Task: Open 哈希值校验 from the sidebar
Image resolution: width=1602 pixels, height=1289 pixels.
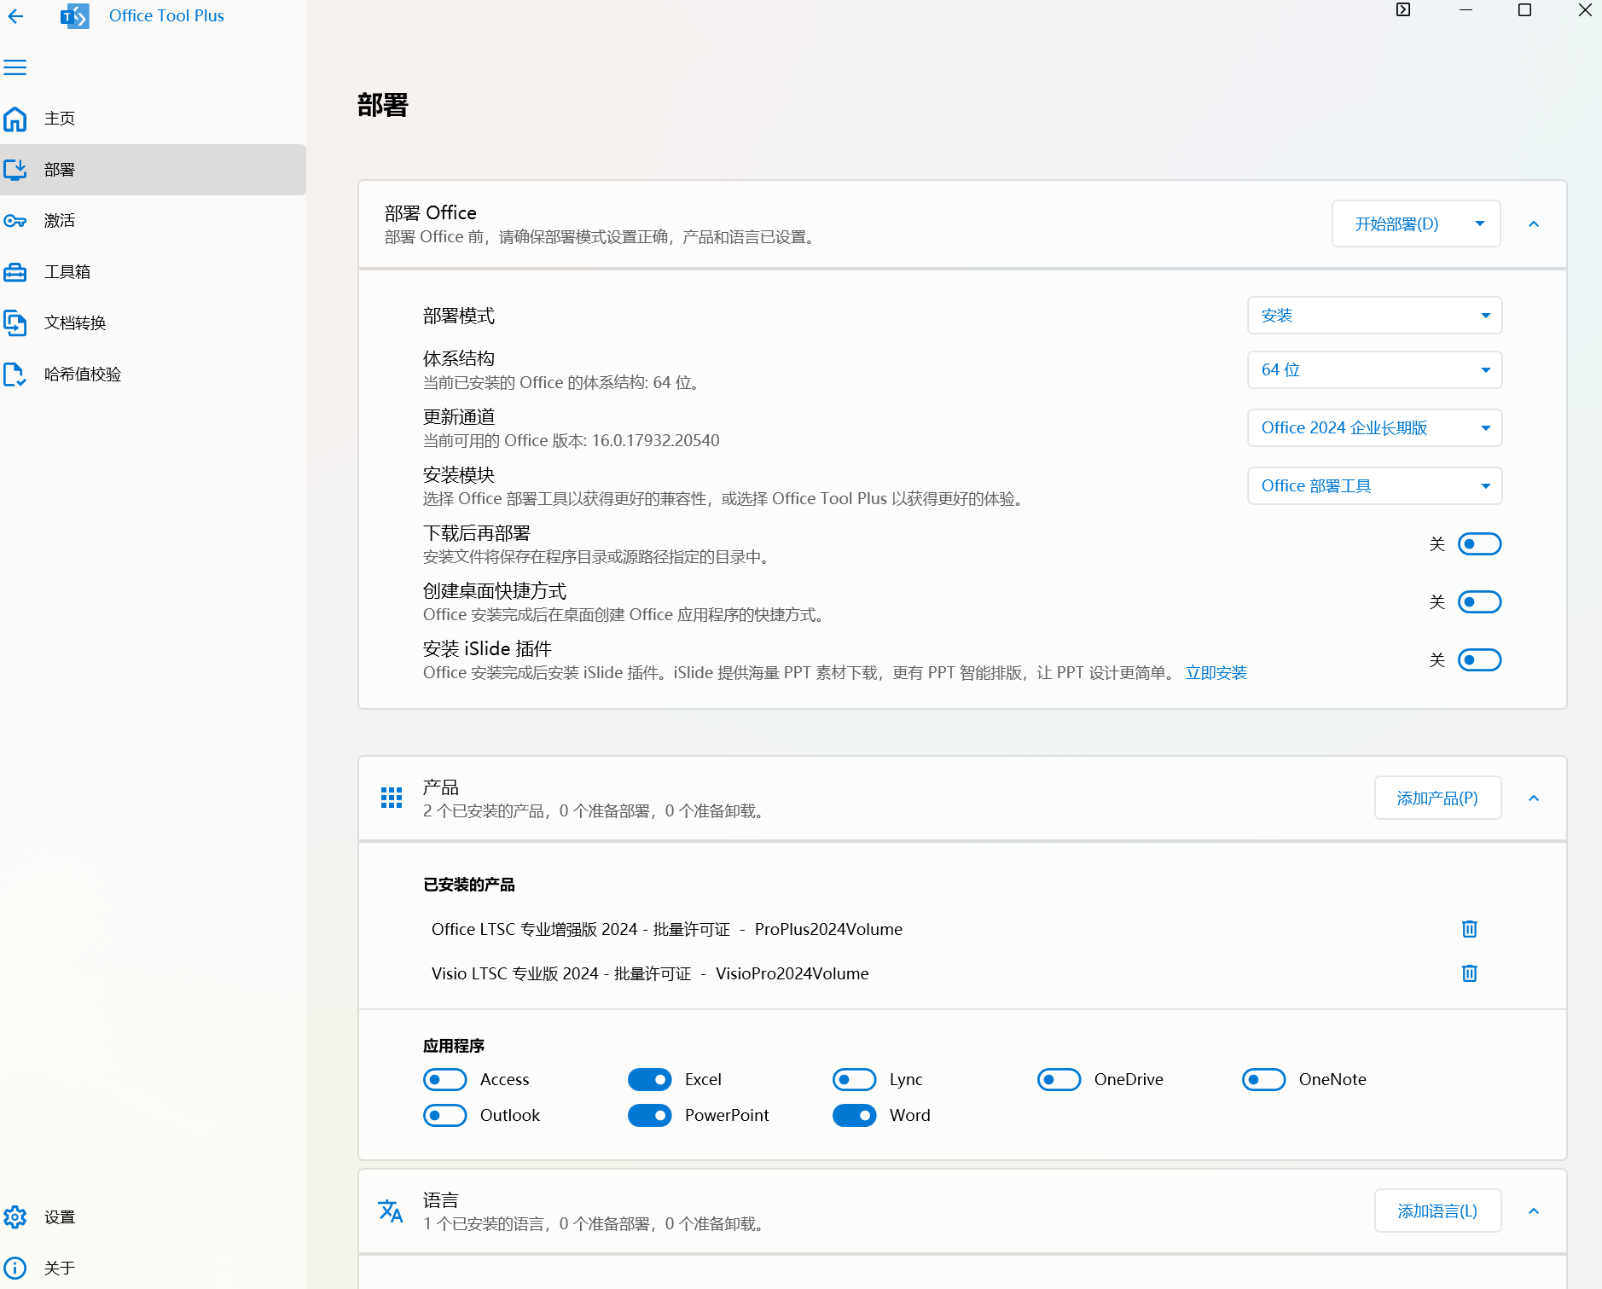Action: tap(153, 375)
